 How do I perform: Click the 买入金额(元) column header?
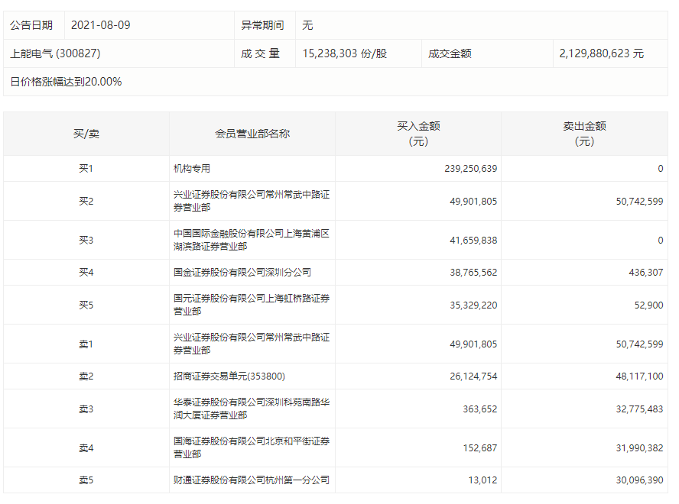[417, 134]
